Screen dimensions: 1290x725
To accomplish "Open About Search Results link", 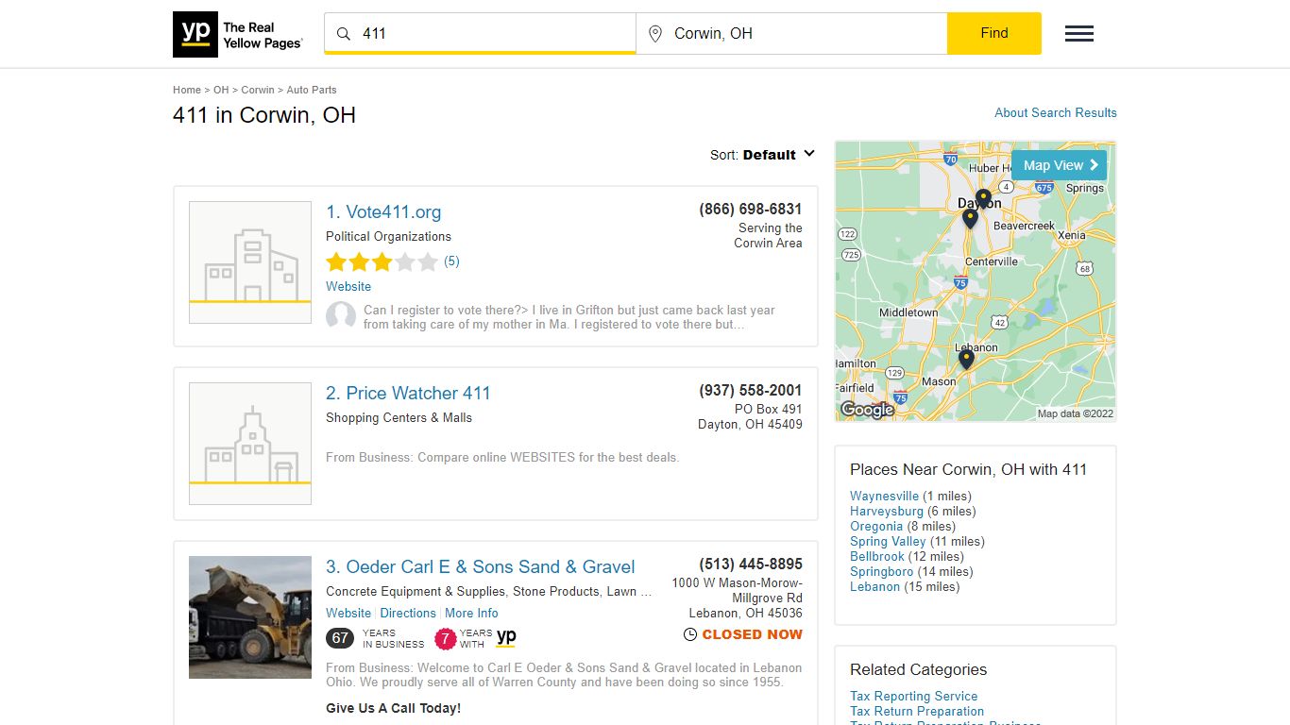I will pos(1056,112).
